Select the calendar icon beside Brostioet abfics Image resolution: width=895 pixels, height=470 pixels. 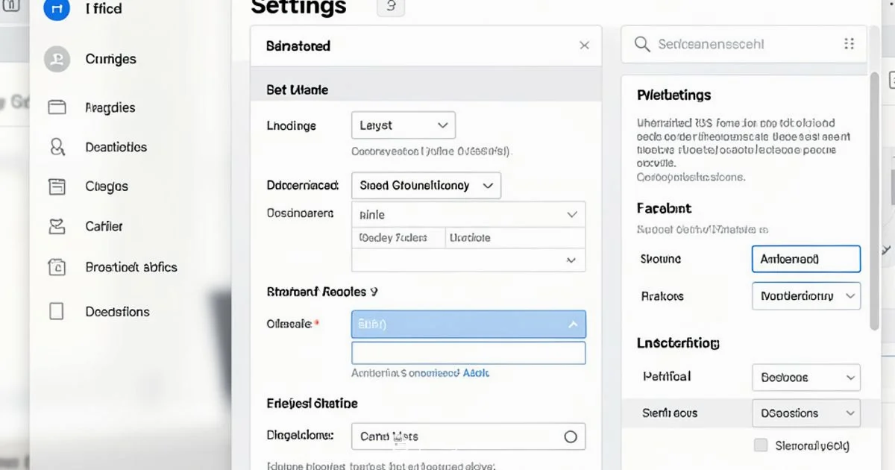point(57,267)
